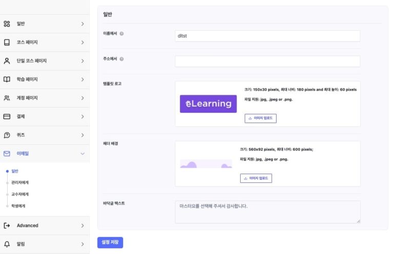Expand the Advanced menu chevron

tap(82, 225)
